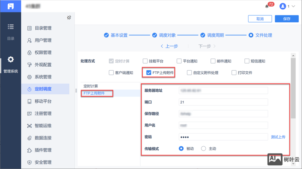Click the 保存路径 input field
This screenshot has width=302, height=169.
223,114
